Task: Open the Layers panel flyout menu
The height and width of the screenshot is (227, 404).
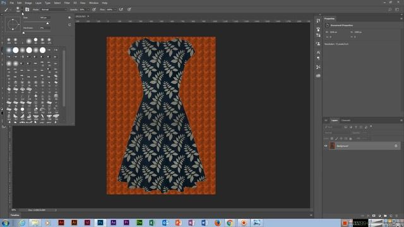Action: point(401,120)
